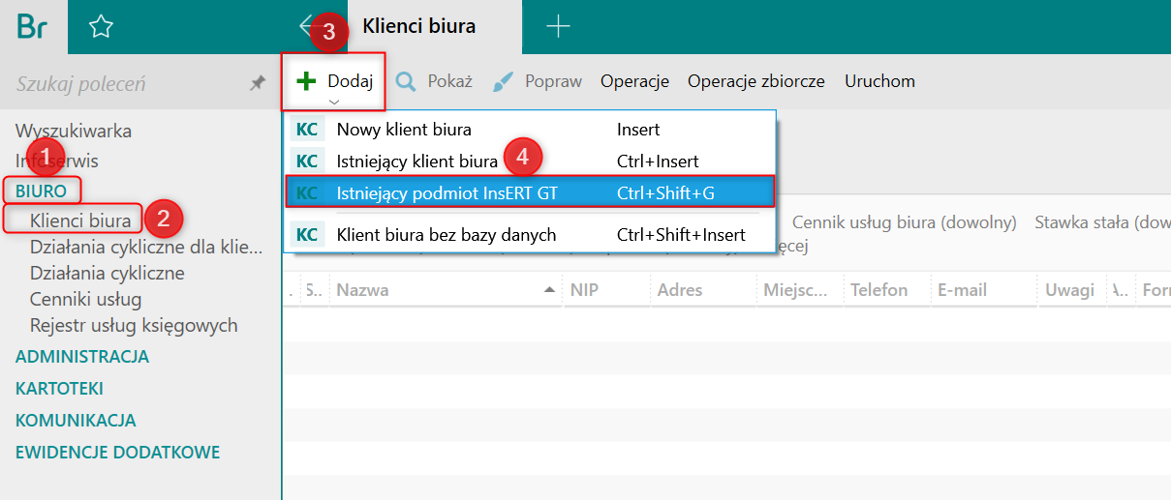Open the Operacje zbiorcze menu
The width and height of the screenshot is (1171, 500).
tap(755, 81)
